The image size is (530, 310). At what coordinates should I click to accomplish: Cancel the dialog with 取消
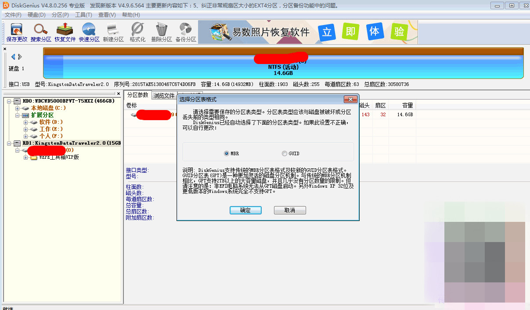(x=290, y=210)
